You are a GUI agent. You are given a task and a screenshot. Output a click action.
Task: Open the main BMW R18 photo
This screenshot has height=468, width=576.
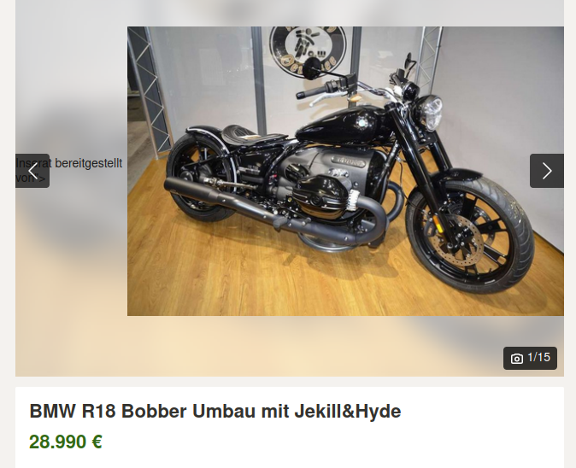point(345,171)
